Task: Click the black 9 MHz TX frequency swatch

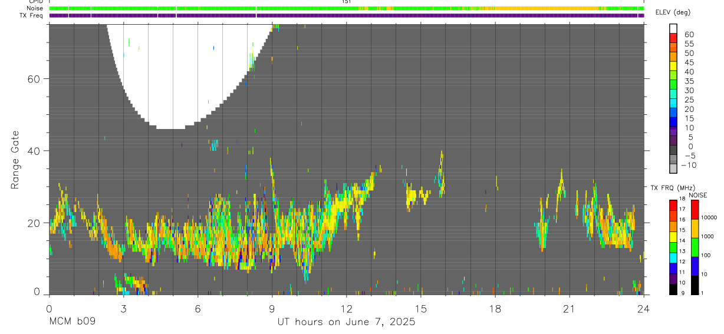Action: pos(673,289)
